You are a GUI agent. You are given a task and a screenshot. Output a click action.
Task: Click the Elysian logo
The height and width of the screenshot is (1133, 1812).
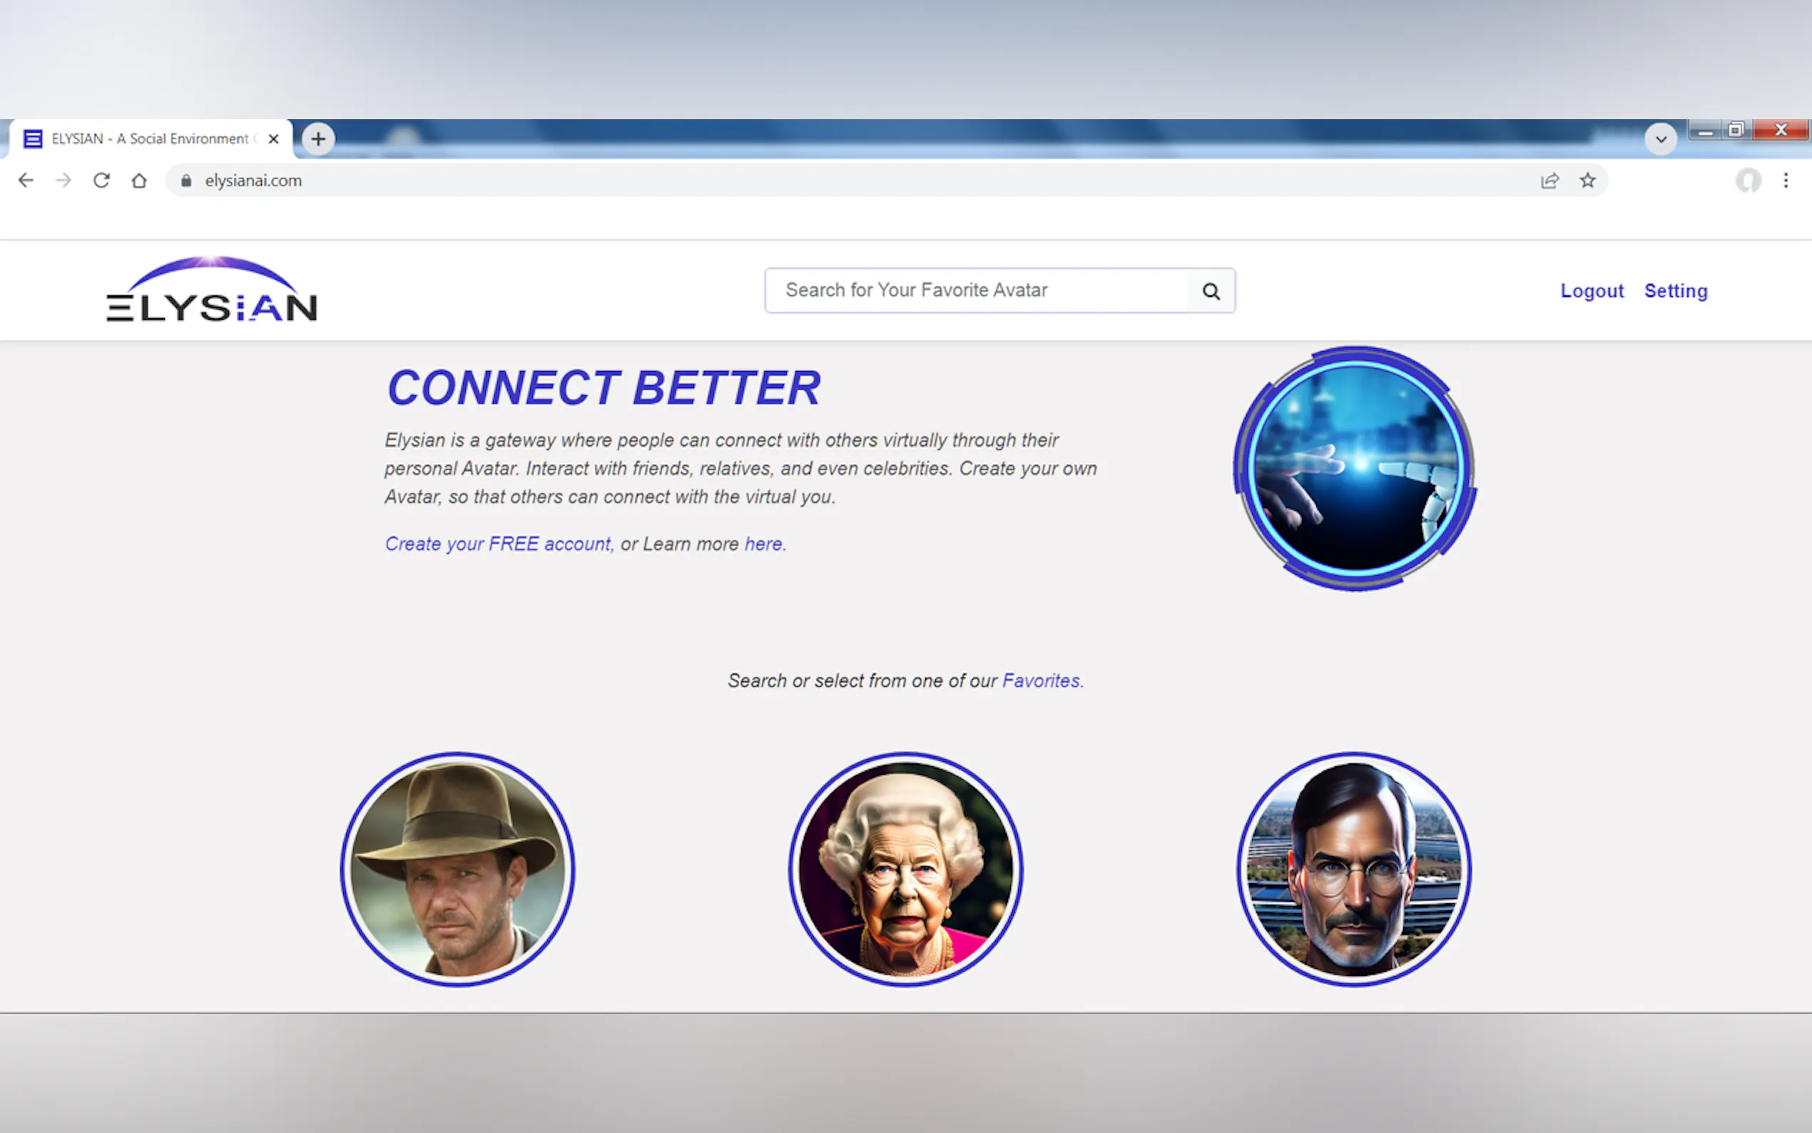click(212, 291)
